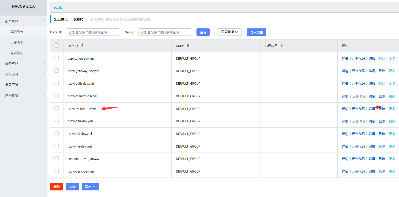
Task: Tick the ruoyi-basic-dev.yml checkbox
Action: pos(57,171)
